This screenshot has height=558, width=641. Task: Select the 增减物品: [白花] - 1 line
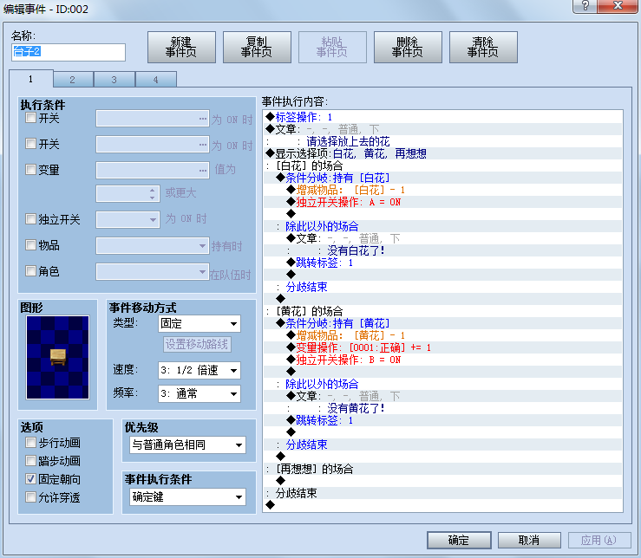442,190
